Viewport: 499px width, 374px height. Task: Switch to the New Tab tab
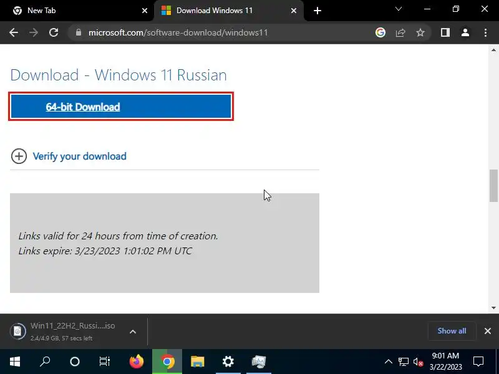[76, 11]
